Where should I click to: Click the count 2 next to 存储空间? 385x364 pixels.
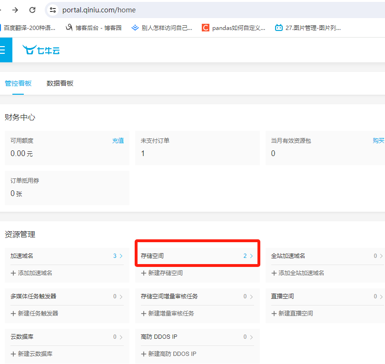click(x=245, y=256)
